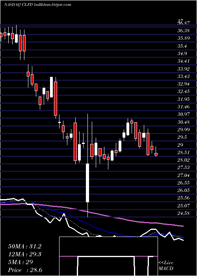Viewport: 197px width, 276px height.
Task: Select the last red candlestick on the chart
Action: point(156,154)
